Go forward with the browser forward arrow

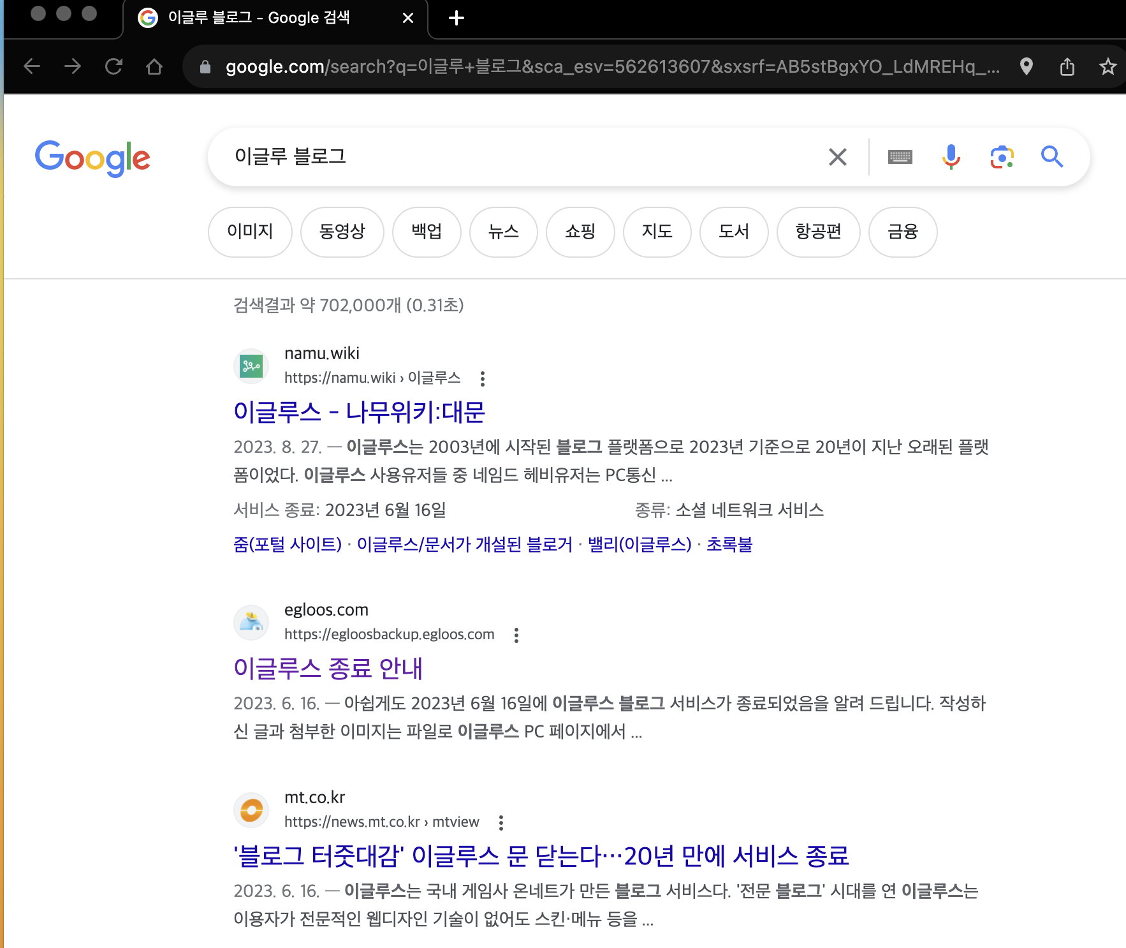point(73,66)
